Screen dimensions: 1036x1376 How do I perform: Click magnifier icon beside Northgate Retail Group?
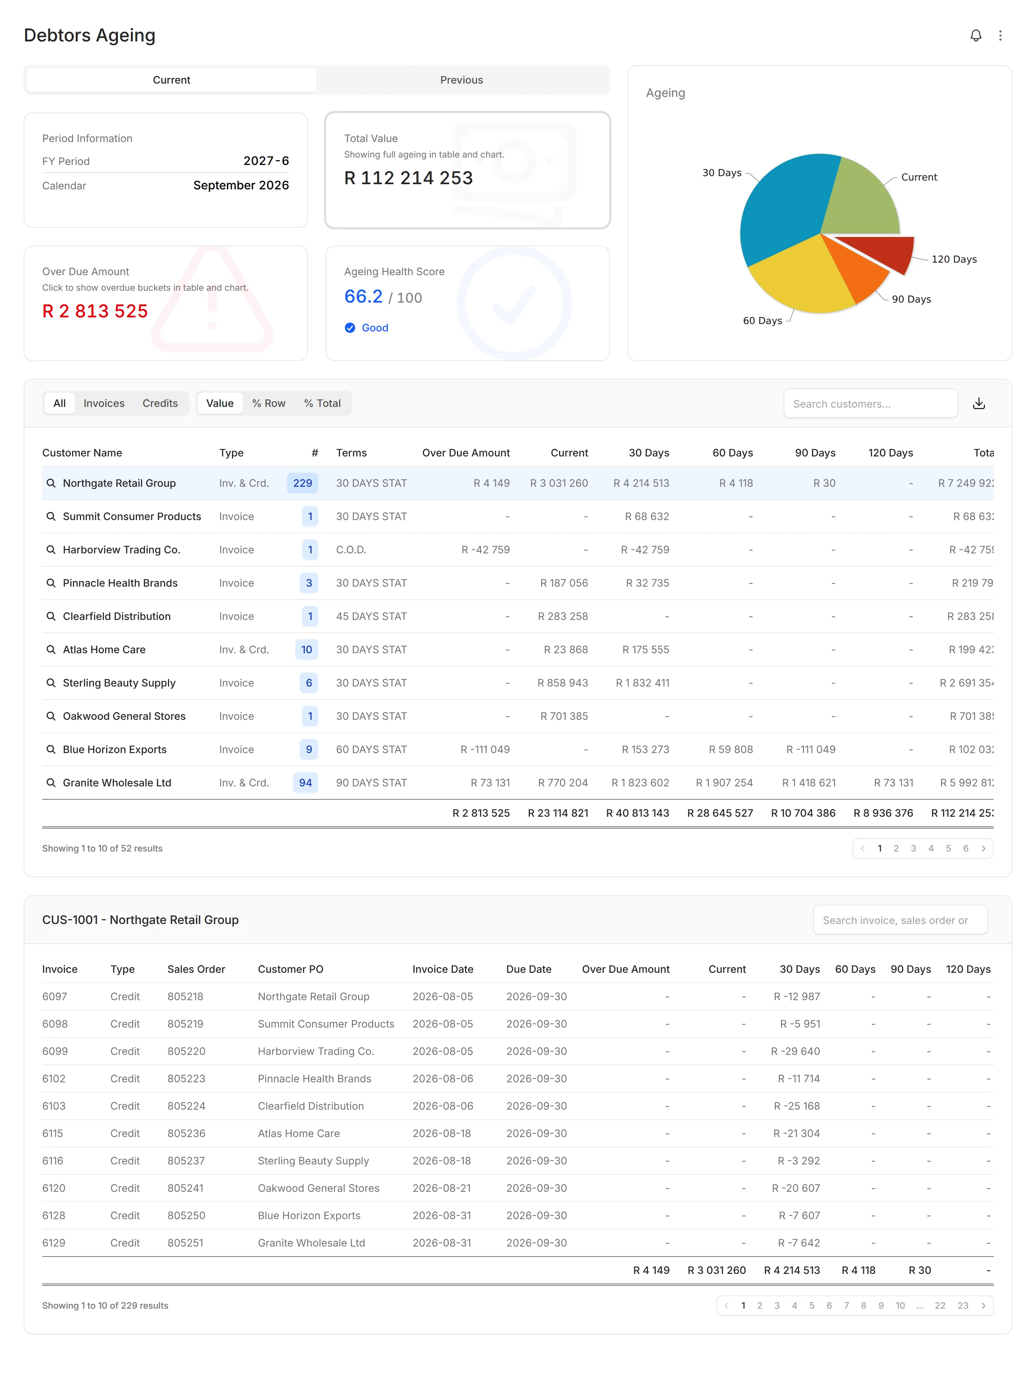[51, 483]
